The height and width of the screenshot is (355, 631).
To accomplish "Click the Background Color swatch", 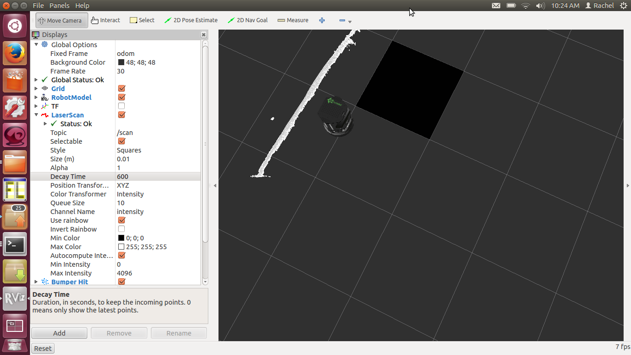I will tap(121, 62).
